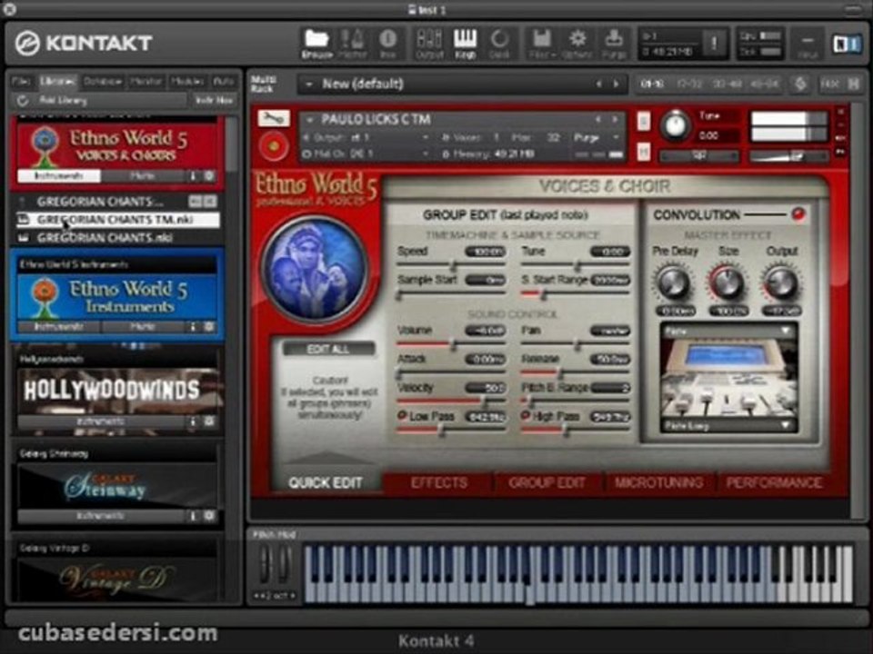Switch to the Files browser tab

21,82
